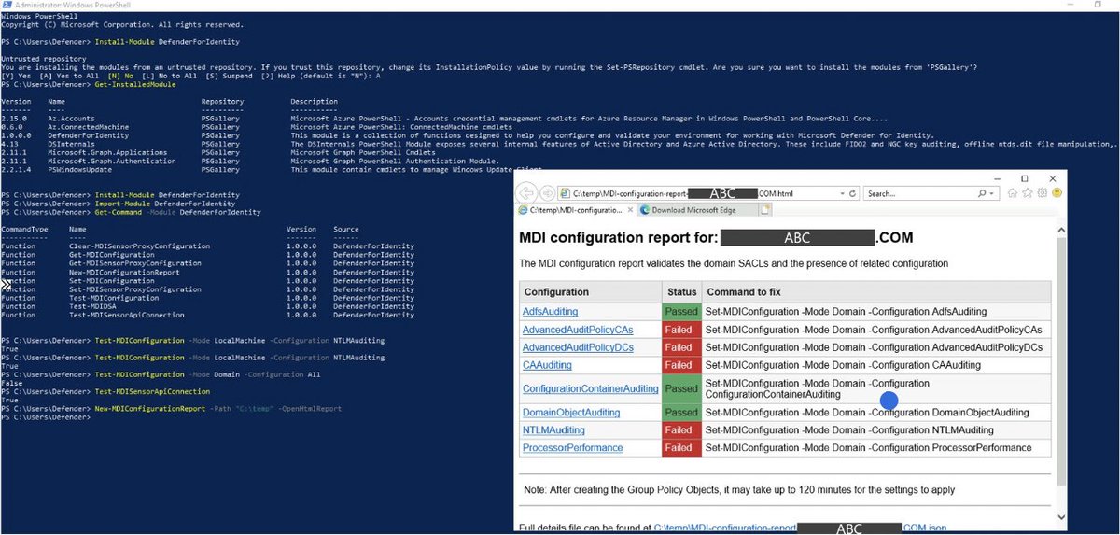Viewport: 1120px width, 535px height.
Task: Open the full details JSON file link
Action: pos(799,528)
